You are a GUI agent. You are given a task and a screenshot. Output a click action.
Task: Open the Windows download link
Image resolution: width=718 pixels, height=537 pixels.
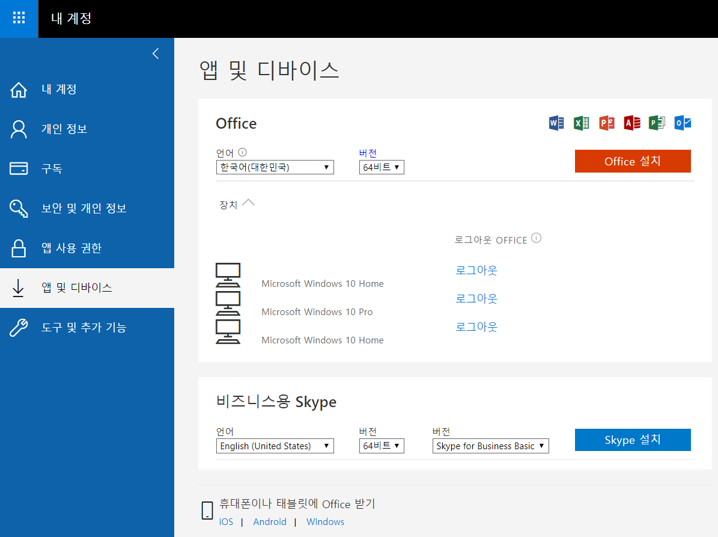coord(325,522)
